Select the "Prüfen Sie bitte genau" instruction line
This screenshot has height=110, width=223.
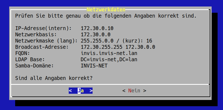pyautogui.click(x=106, y=16)
